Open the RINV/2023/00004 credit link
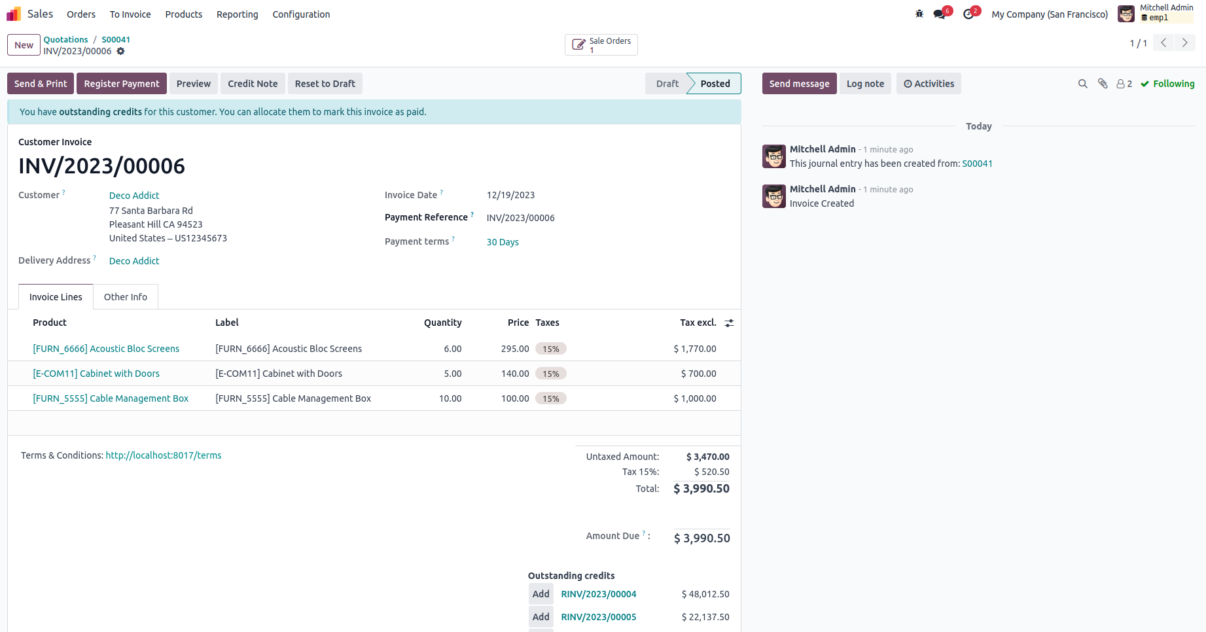This screenshot has width=1206, height=632. (599, 594)
